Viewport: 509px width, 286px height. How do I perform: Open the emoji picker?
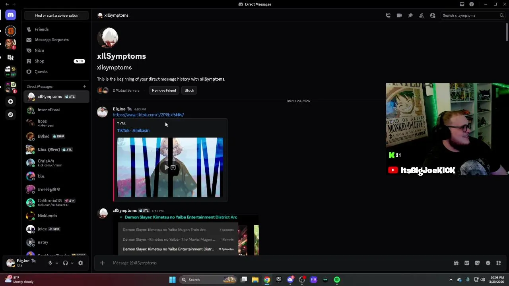pos(488,263)
